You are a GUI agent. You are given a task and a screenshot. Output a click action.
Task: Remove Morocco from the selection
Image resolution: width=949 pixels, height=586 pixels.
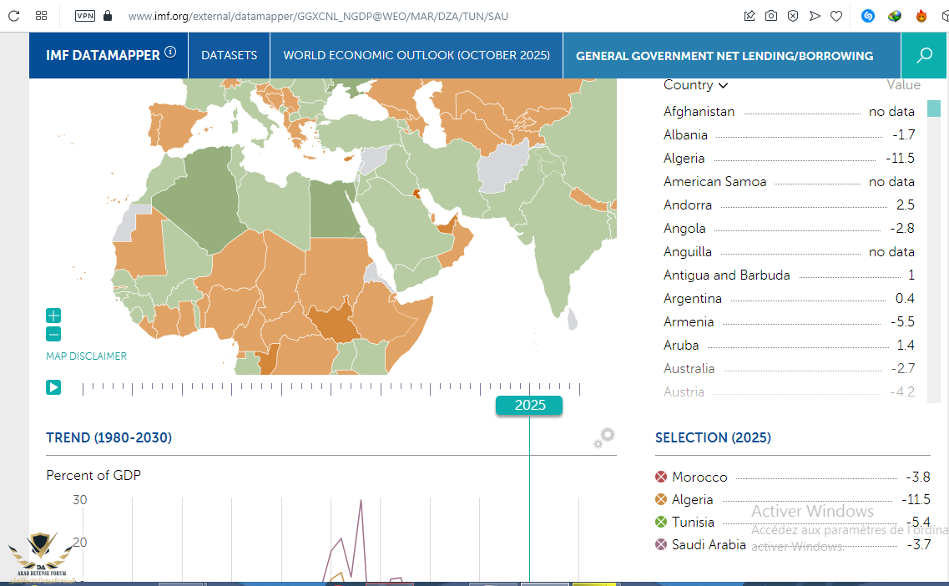[661, 477]
